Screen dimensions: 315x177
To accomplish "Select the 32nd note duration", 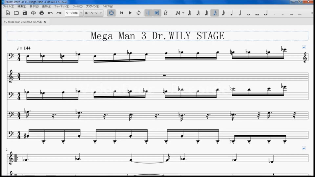I will (x=198, y=13).
